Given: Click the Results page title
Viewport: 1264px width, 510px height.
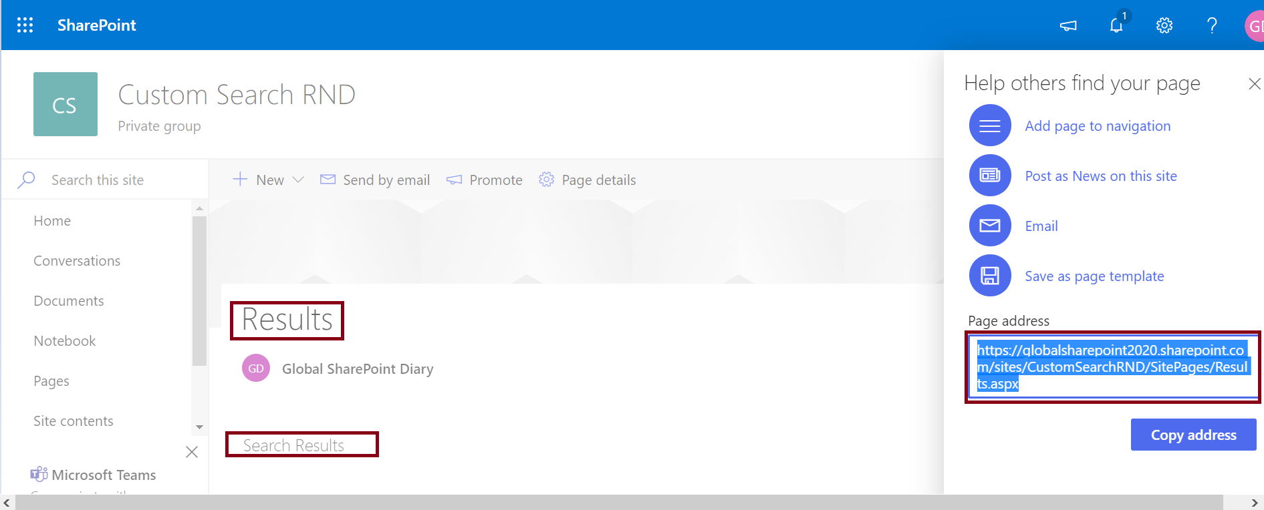Looking at the screenshot, I should (287, 320).
